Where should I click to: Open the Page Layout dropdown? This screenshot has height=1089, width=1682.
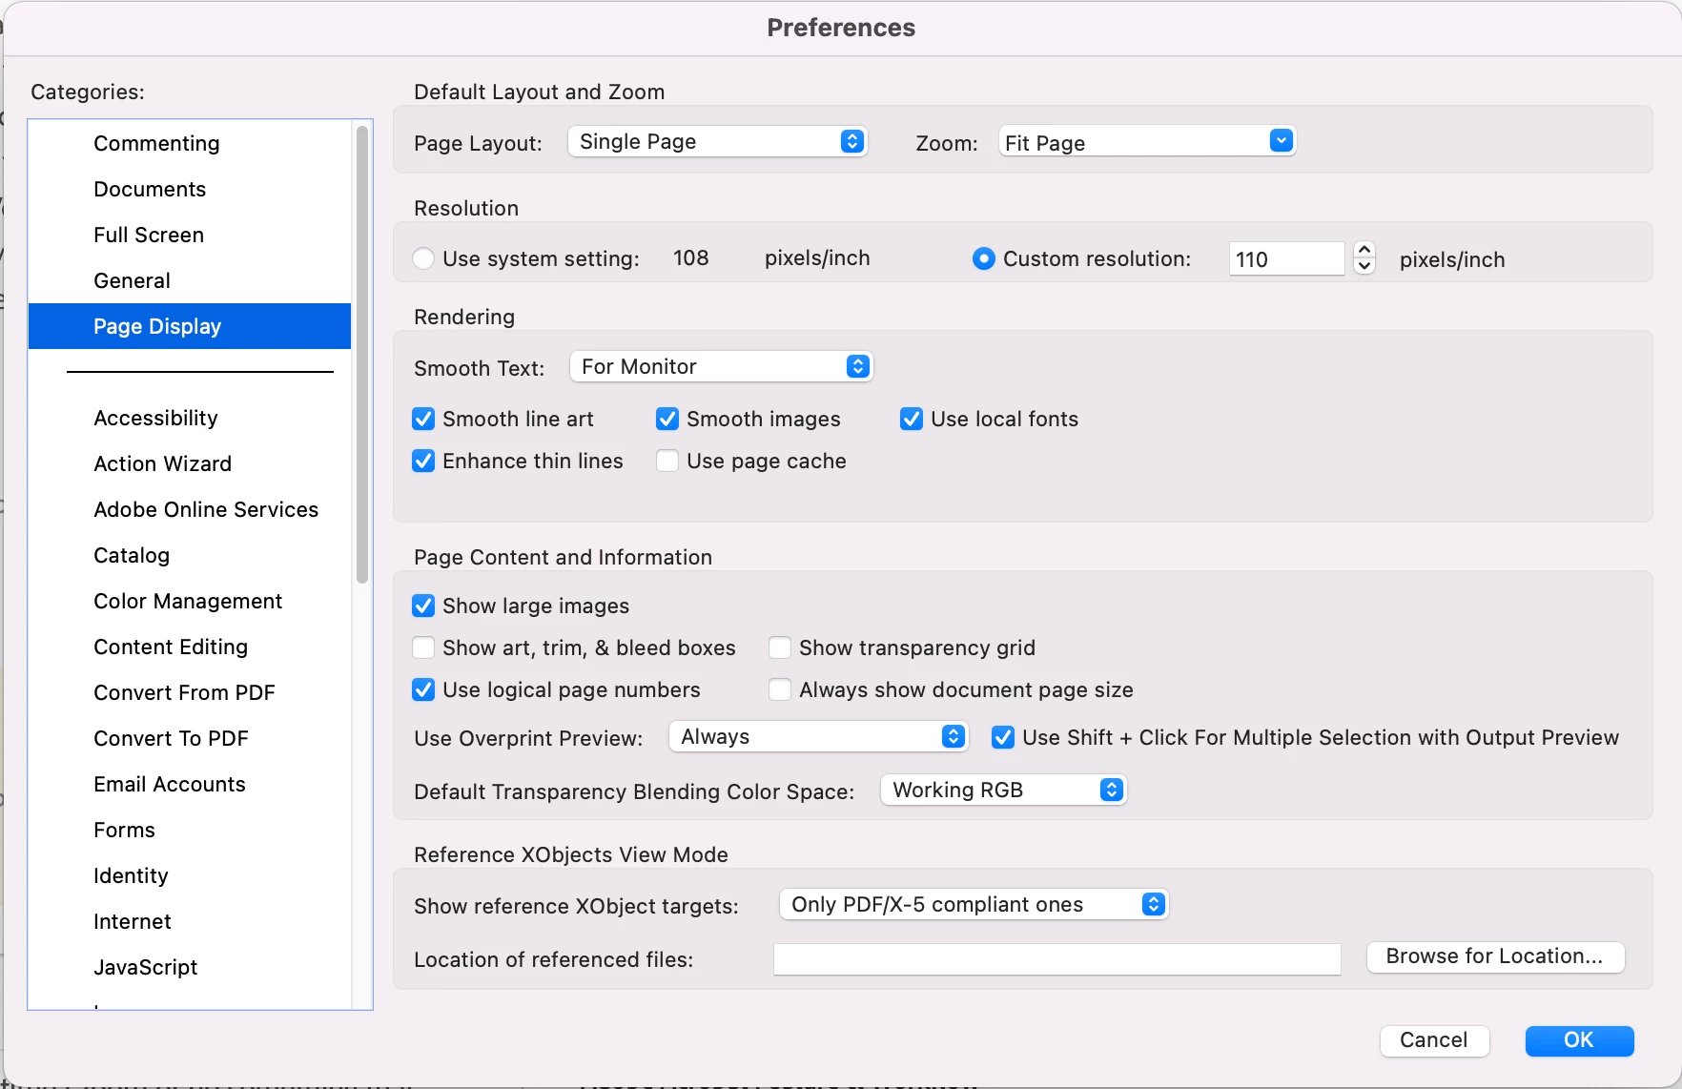[x=717, y=142]
